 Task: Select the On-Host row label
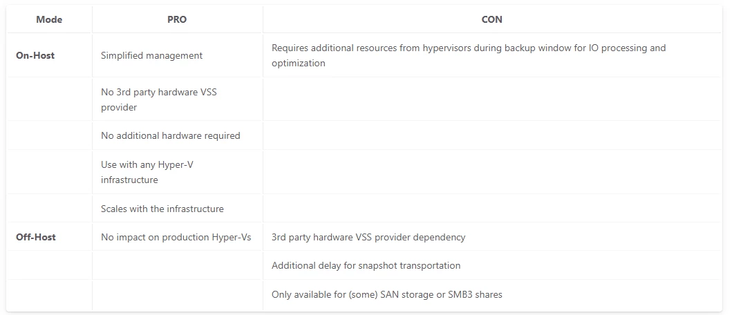35,55
